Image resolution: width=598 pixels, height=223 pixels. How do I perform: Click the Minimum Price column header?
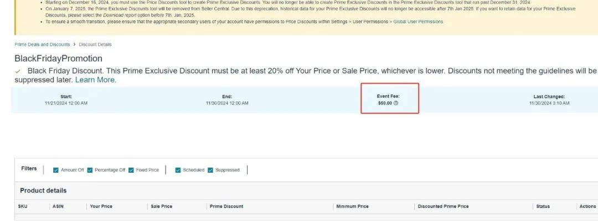pos(352,206)
